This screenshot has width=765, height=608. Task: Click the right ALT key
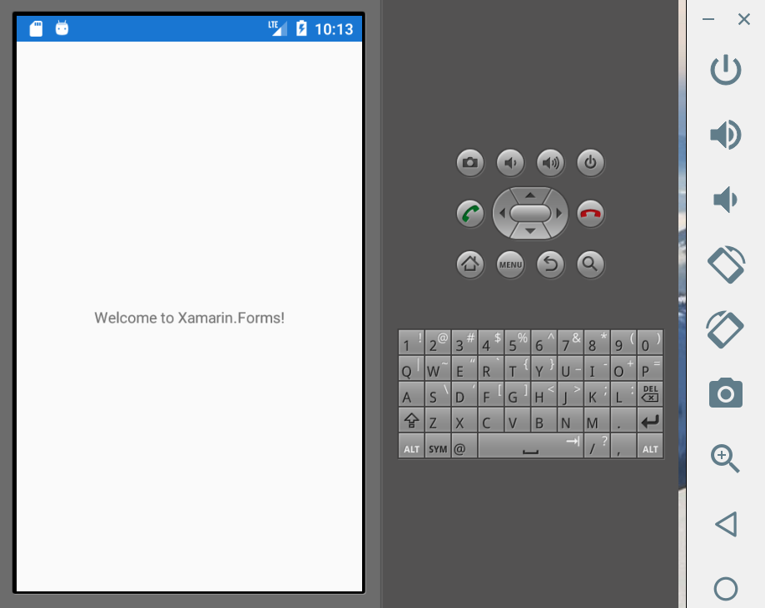click(x=650, y=447)
